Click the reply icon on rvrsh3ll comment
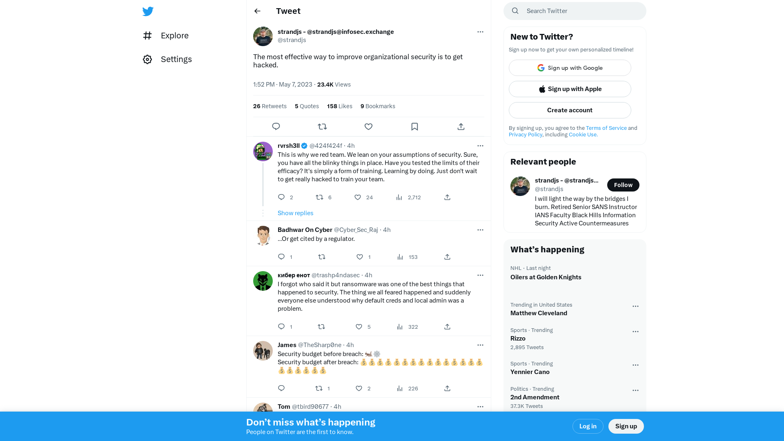 coord(281,197)
